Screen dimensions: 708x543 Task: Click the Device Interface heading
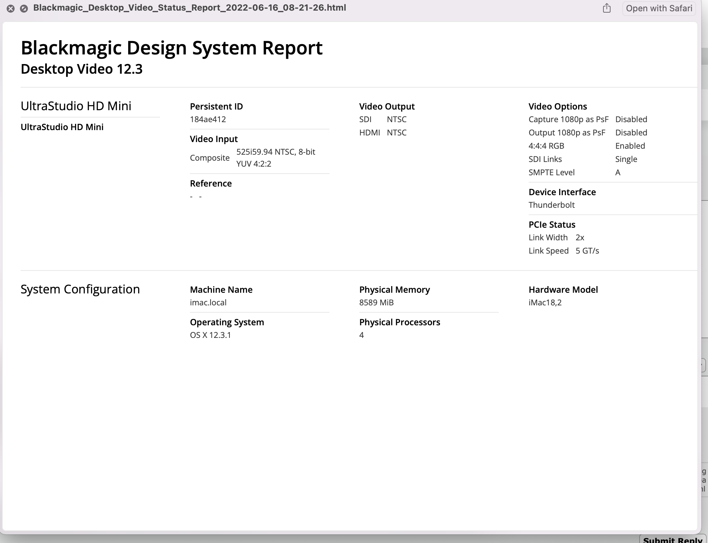[x=562, y=192]
